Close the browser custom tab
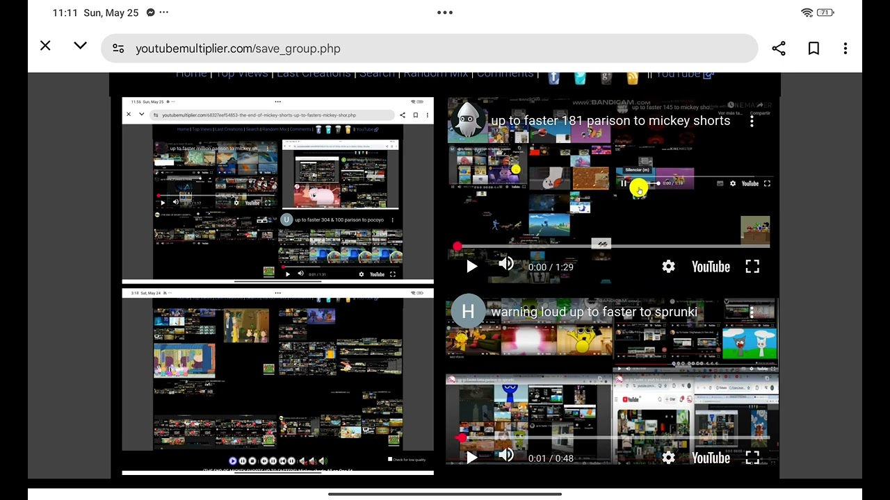890x500 pixels. [x=45, y=46]
